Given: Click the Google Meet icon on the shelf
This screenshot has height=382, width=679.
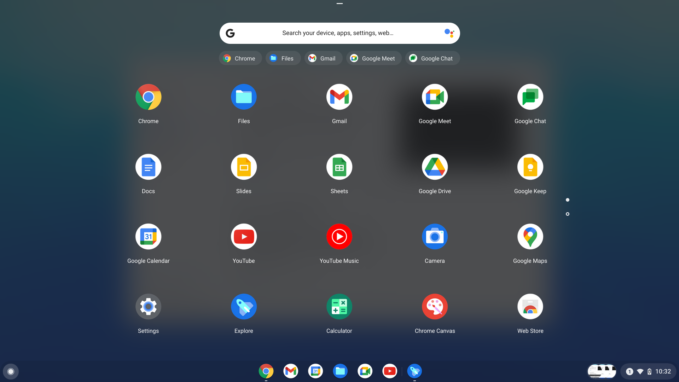Looking at the screenshot, I should tap(365, 371).
